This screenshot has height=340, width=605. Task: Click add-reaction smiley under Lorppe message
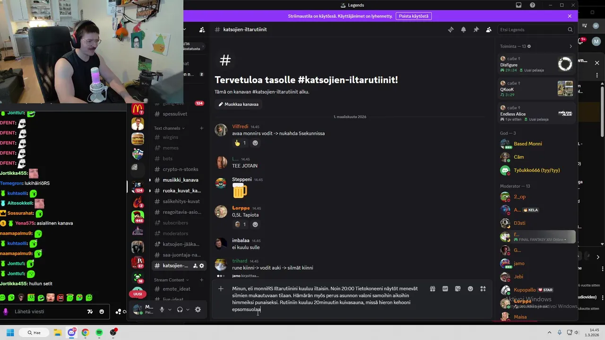click(255, 224)
